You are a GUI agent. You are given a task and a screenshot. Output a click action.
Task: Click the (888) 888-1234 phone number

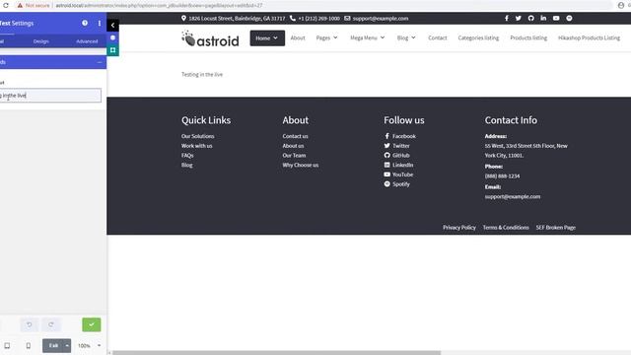click(502, 177)
